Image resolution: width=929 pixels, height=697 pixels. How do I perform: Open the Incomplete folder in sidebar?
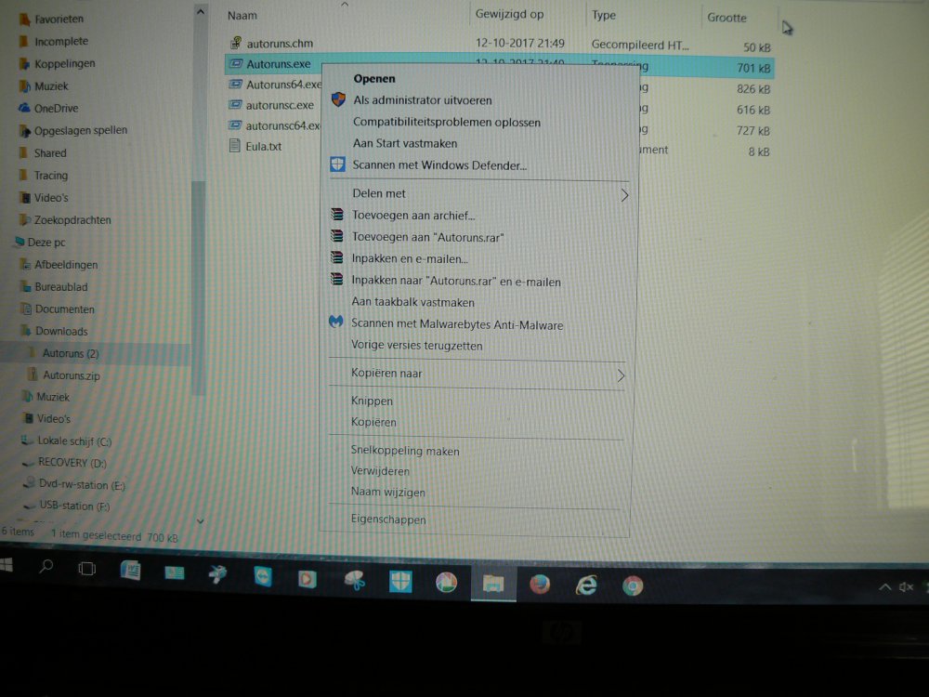pos(61,42)
